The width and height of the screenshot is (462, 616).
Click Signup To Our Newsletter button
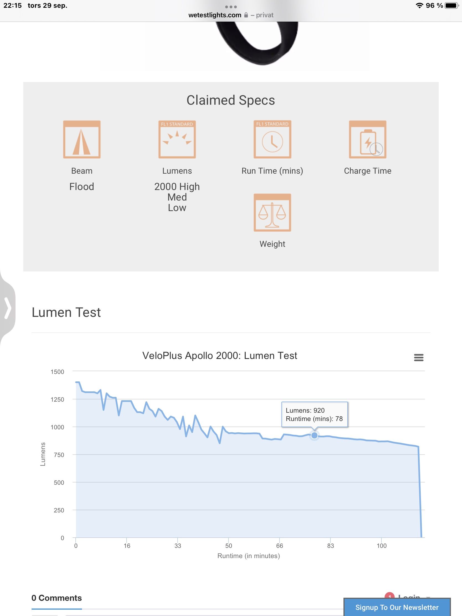point(397,607)
